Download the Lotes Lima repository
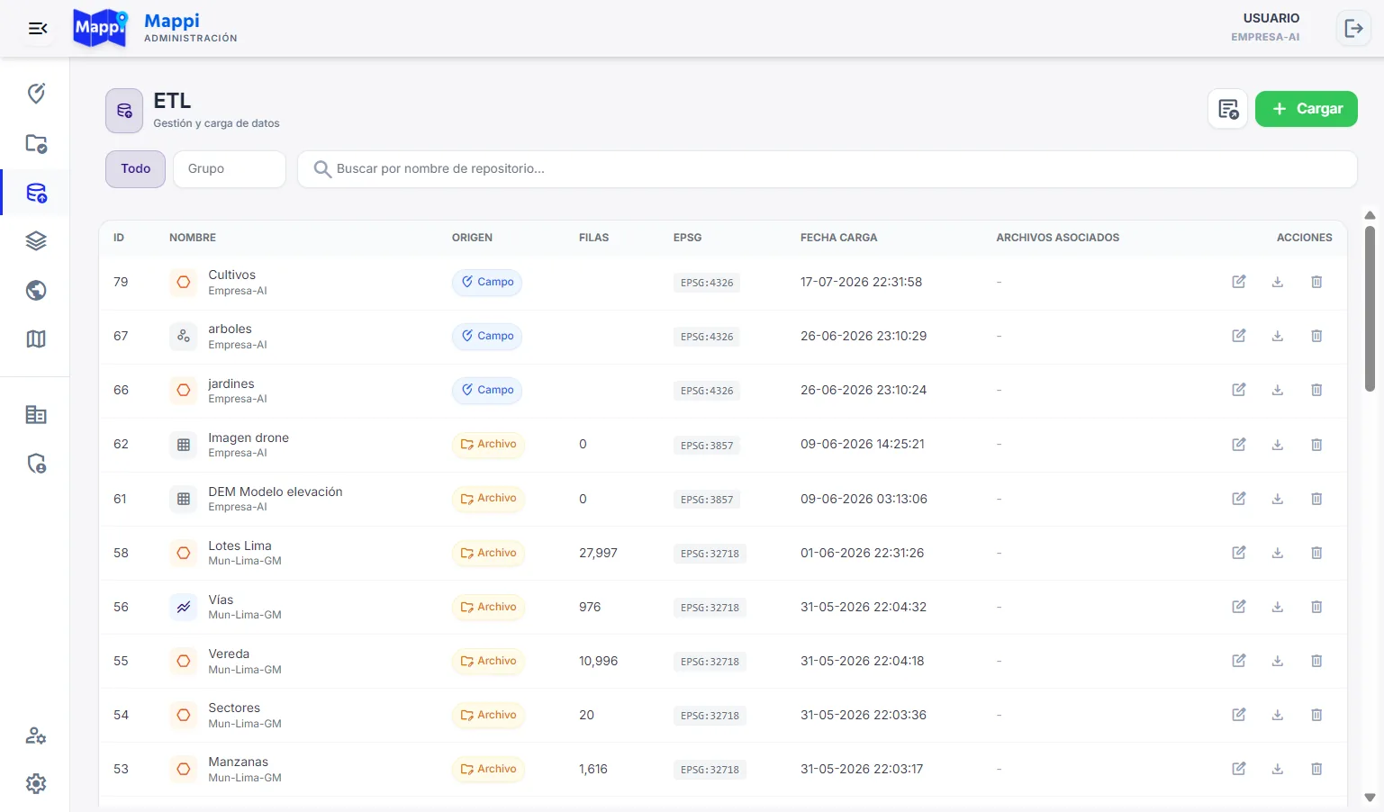This screenshot has width=1384, height=812. coord(1277,553)
